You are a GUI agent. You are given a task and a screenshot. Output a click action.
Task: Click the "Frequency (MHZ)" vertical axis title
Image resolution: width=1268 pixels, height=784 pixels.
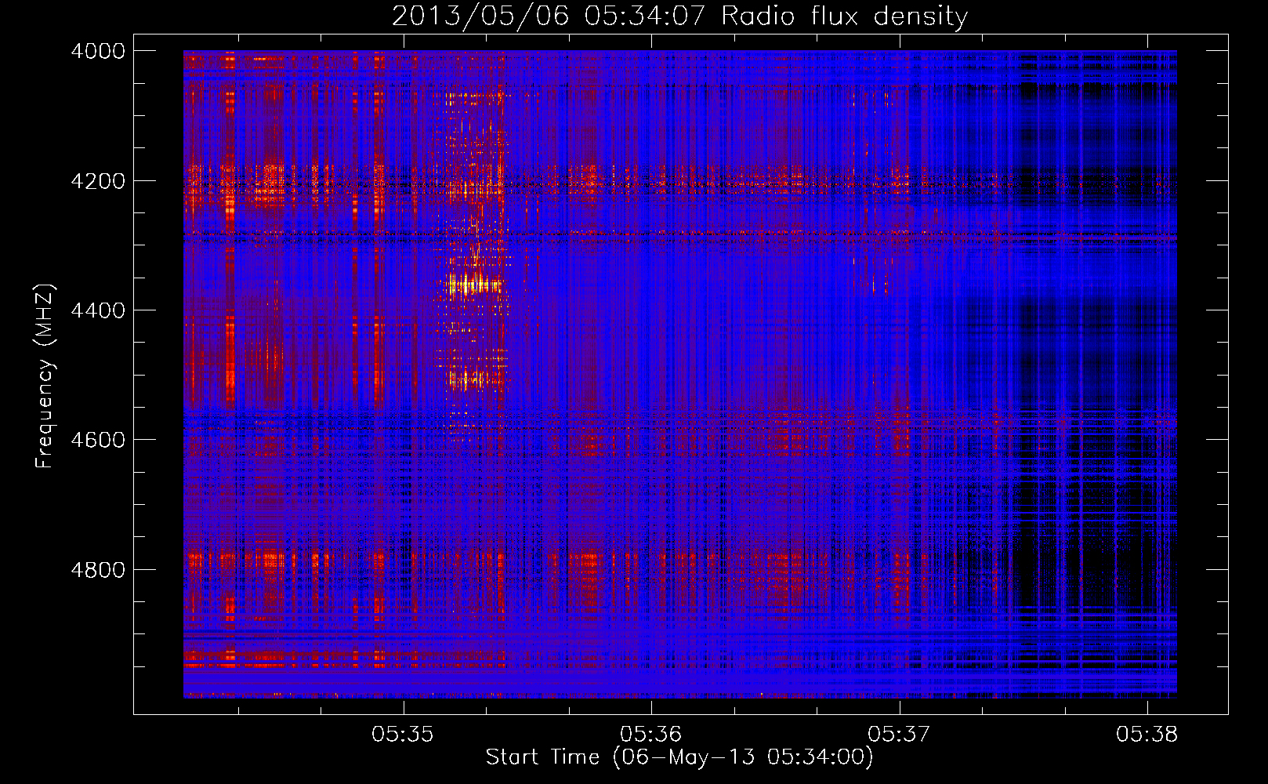[x=45, y=376]
